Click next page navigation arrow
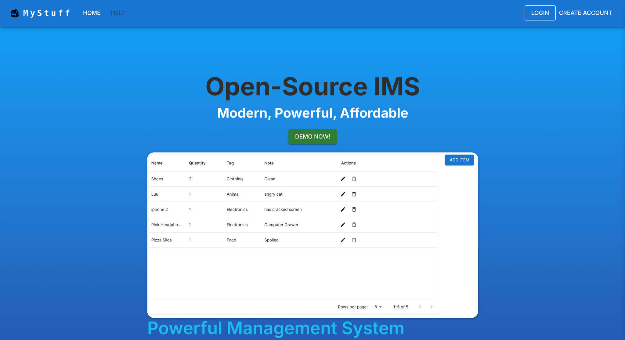Viewport: 625px width, 340px height. pos(432,306)
